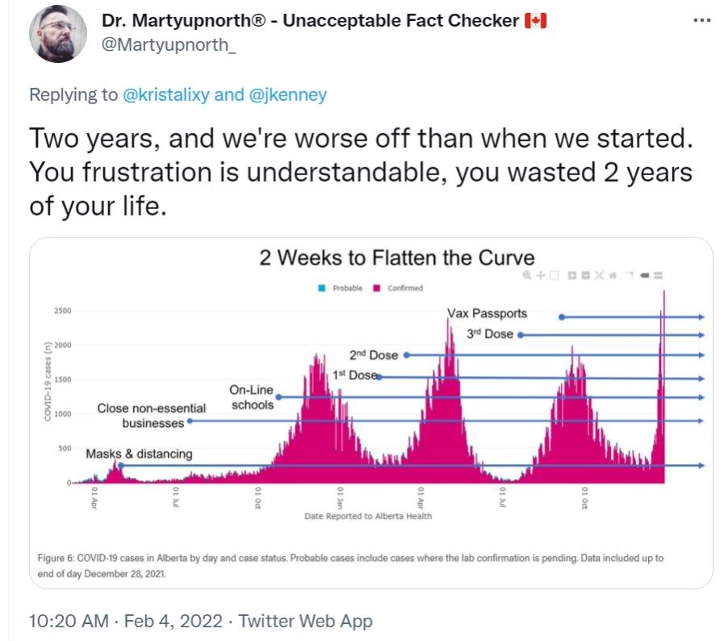Click the Zoom In plus chart button
This screenshot has width=728, height=641.
571,275
